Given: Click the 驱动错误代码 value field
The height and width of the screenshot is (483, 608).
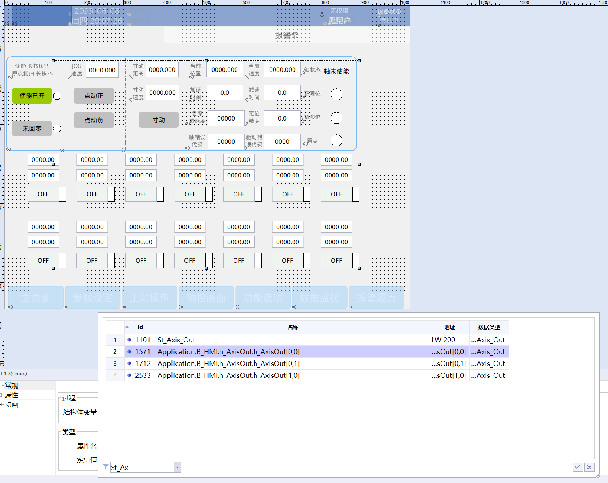Looking at the screenshot, I should (282, 142).
